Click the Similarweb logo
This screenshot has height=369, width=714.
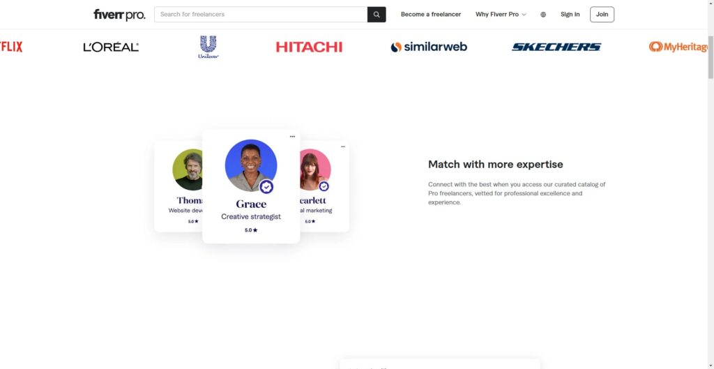pos(429,47)
